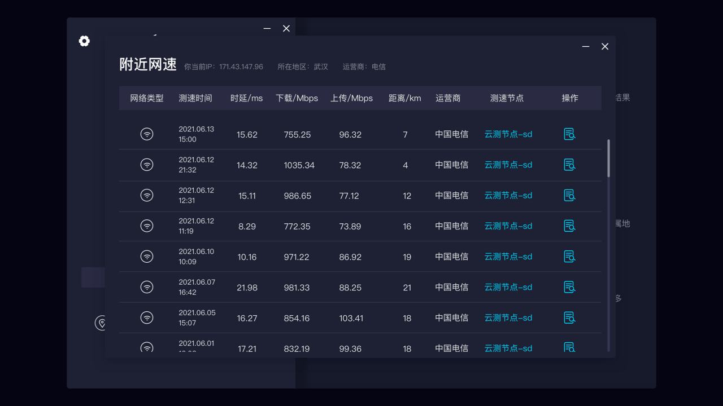Click the WiFi icon in the 2021.06.13 row
This screenshot has width=723, height=406.
pos(147,134)
